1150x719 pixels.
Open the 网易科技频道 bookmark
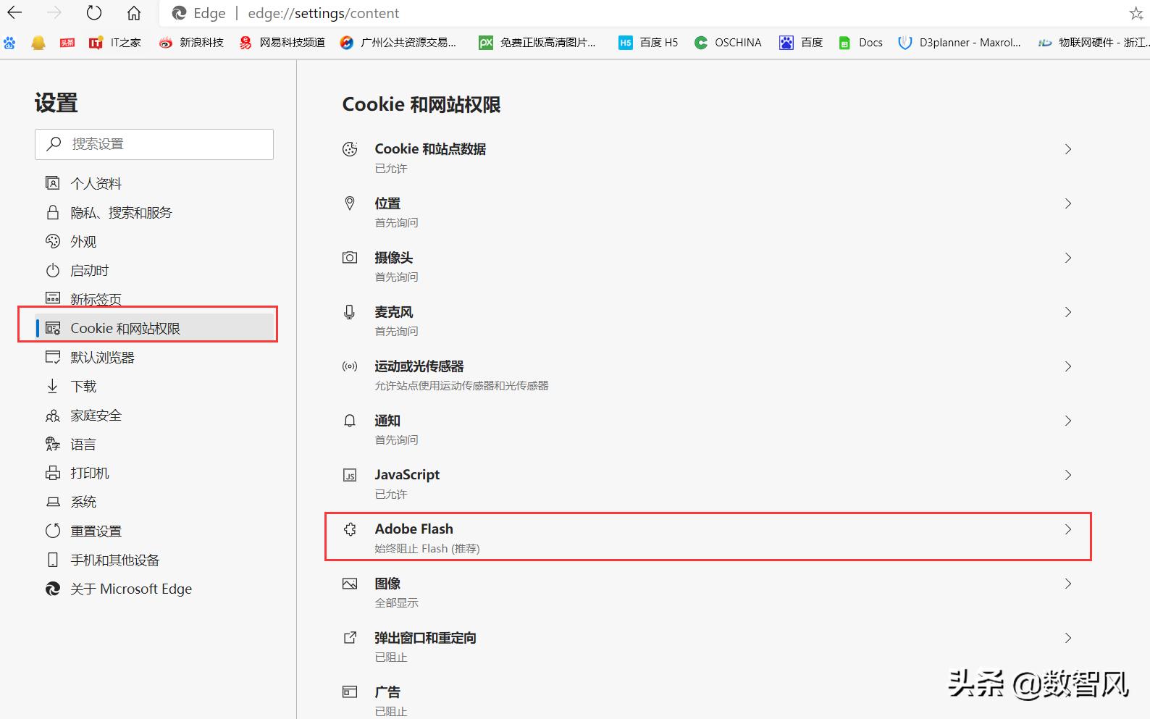click(283, 43)
